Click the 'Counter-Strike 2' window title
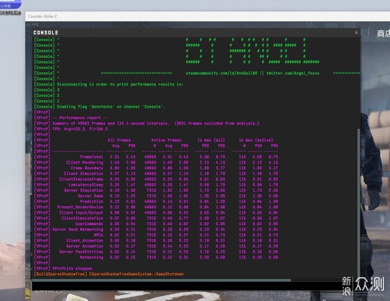This screenshot has height=301, width=390. [x=42, y=16]
